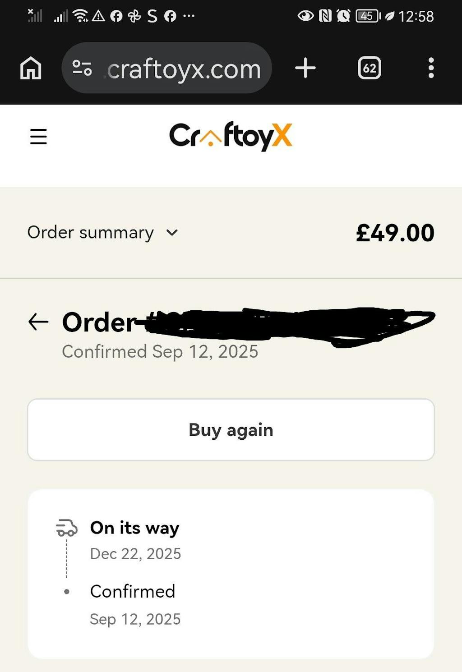Tap the alarm clock status icon
Image resolution: width=462 pixels, height=672 pixels.
pyautogui.click(x=343, y=16)
